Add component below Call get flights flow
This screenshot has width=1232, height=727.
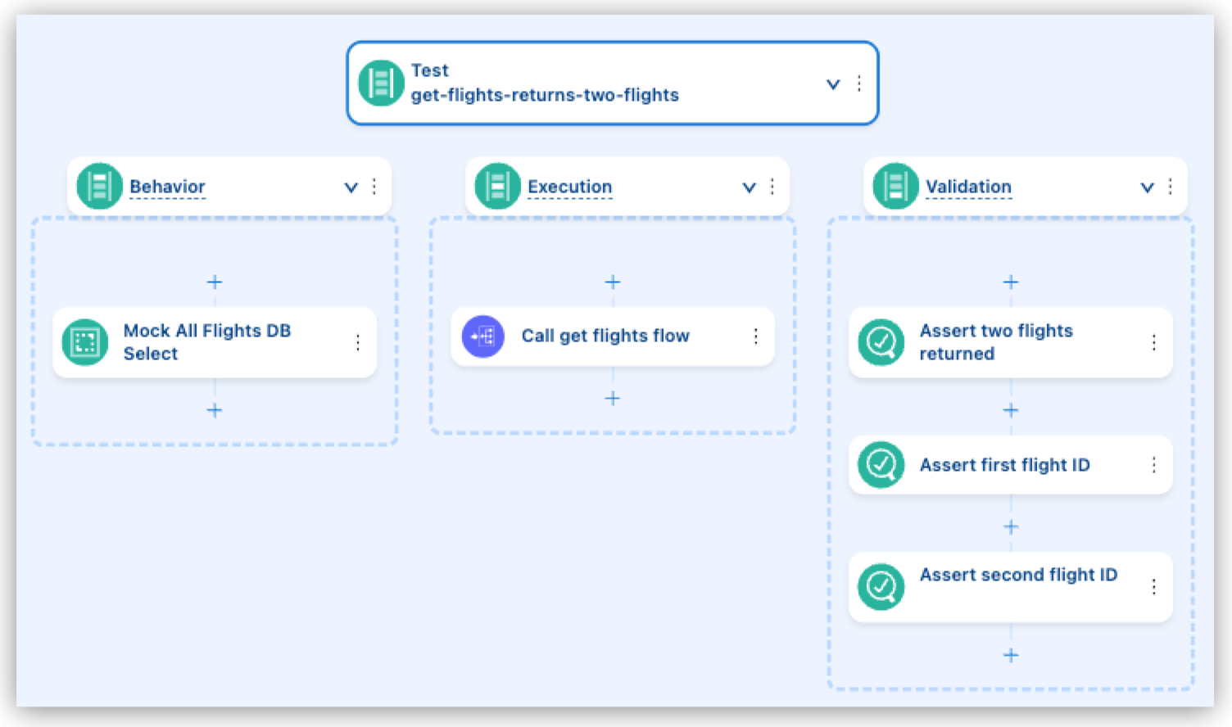(613, 399)
